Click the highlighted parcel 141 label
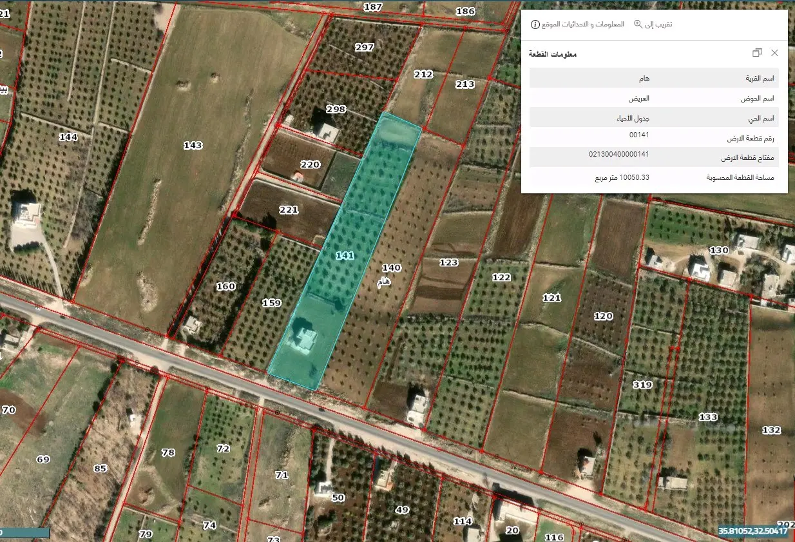Image resolution: width=795 pixels, height=542 pixels. [345, 256]
